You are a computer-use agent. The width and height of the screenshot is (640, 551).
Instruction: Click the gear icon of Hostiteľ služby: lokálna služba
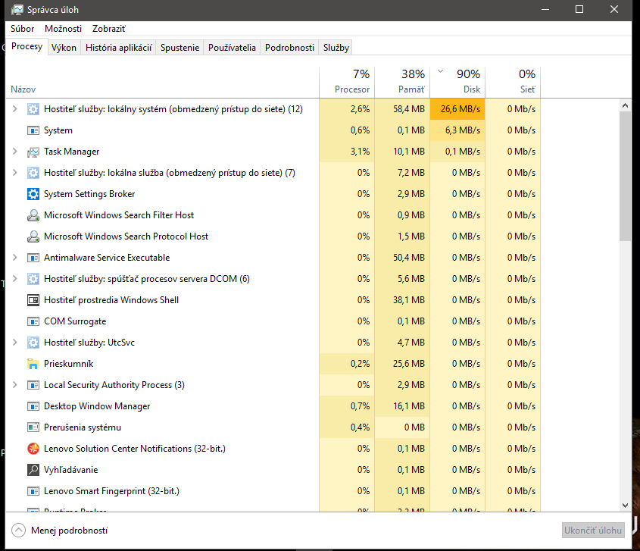(x=33, y=173)
